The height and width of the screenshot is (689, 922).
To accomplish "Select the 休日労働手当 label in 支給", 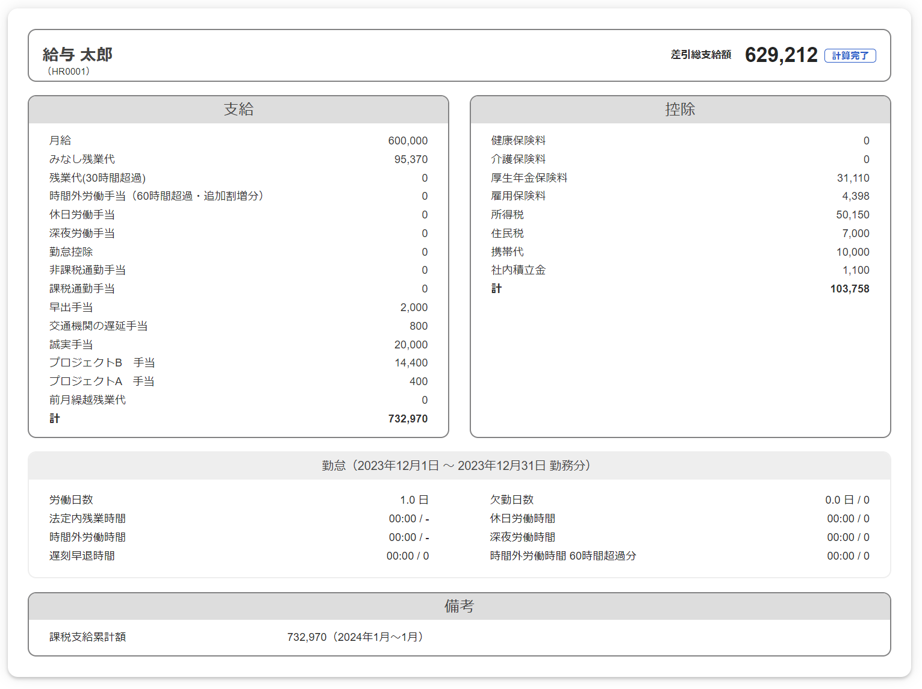I will tap(82, 215).
